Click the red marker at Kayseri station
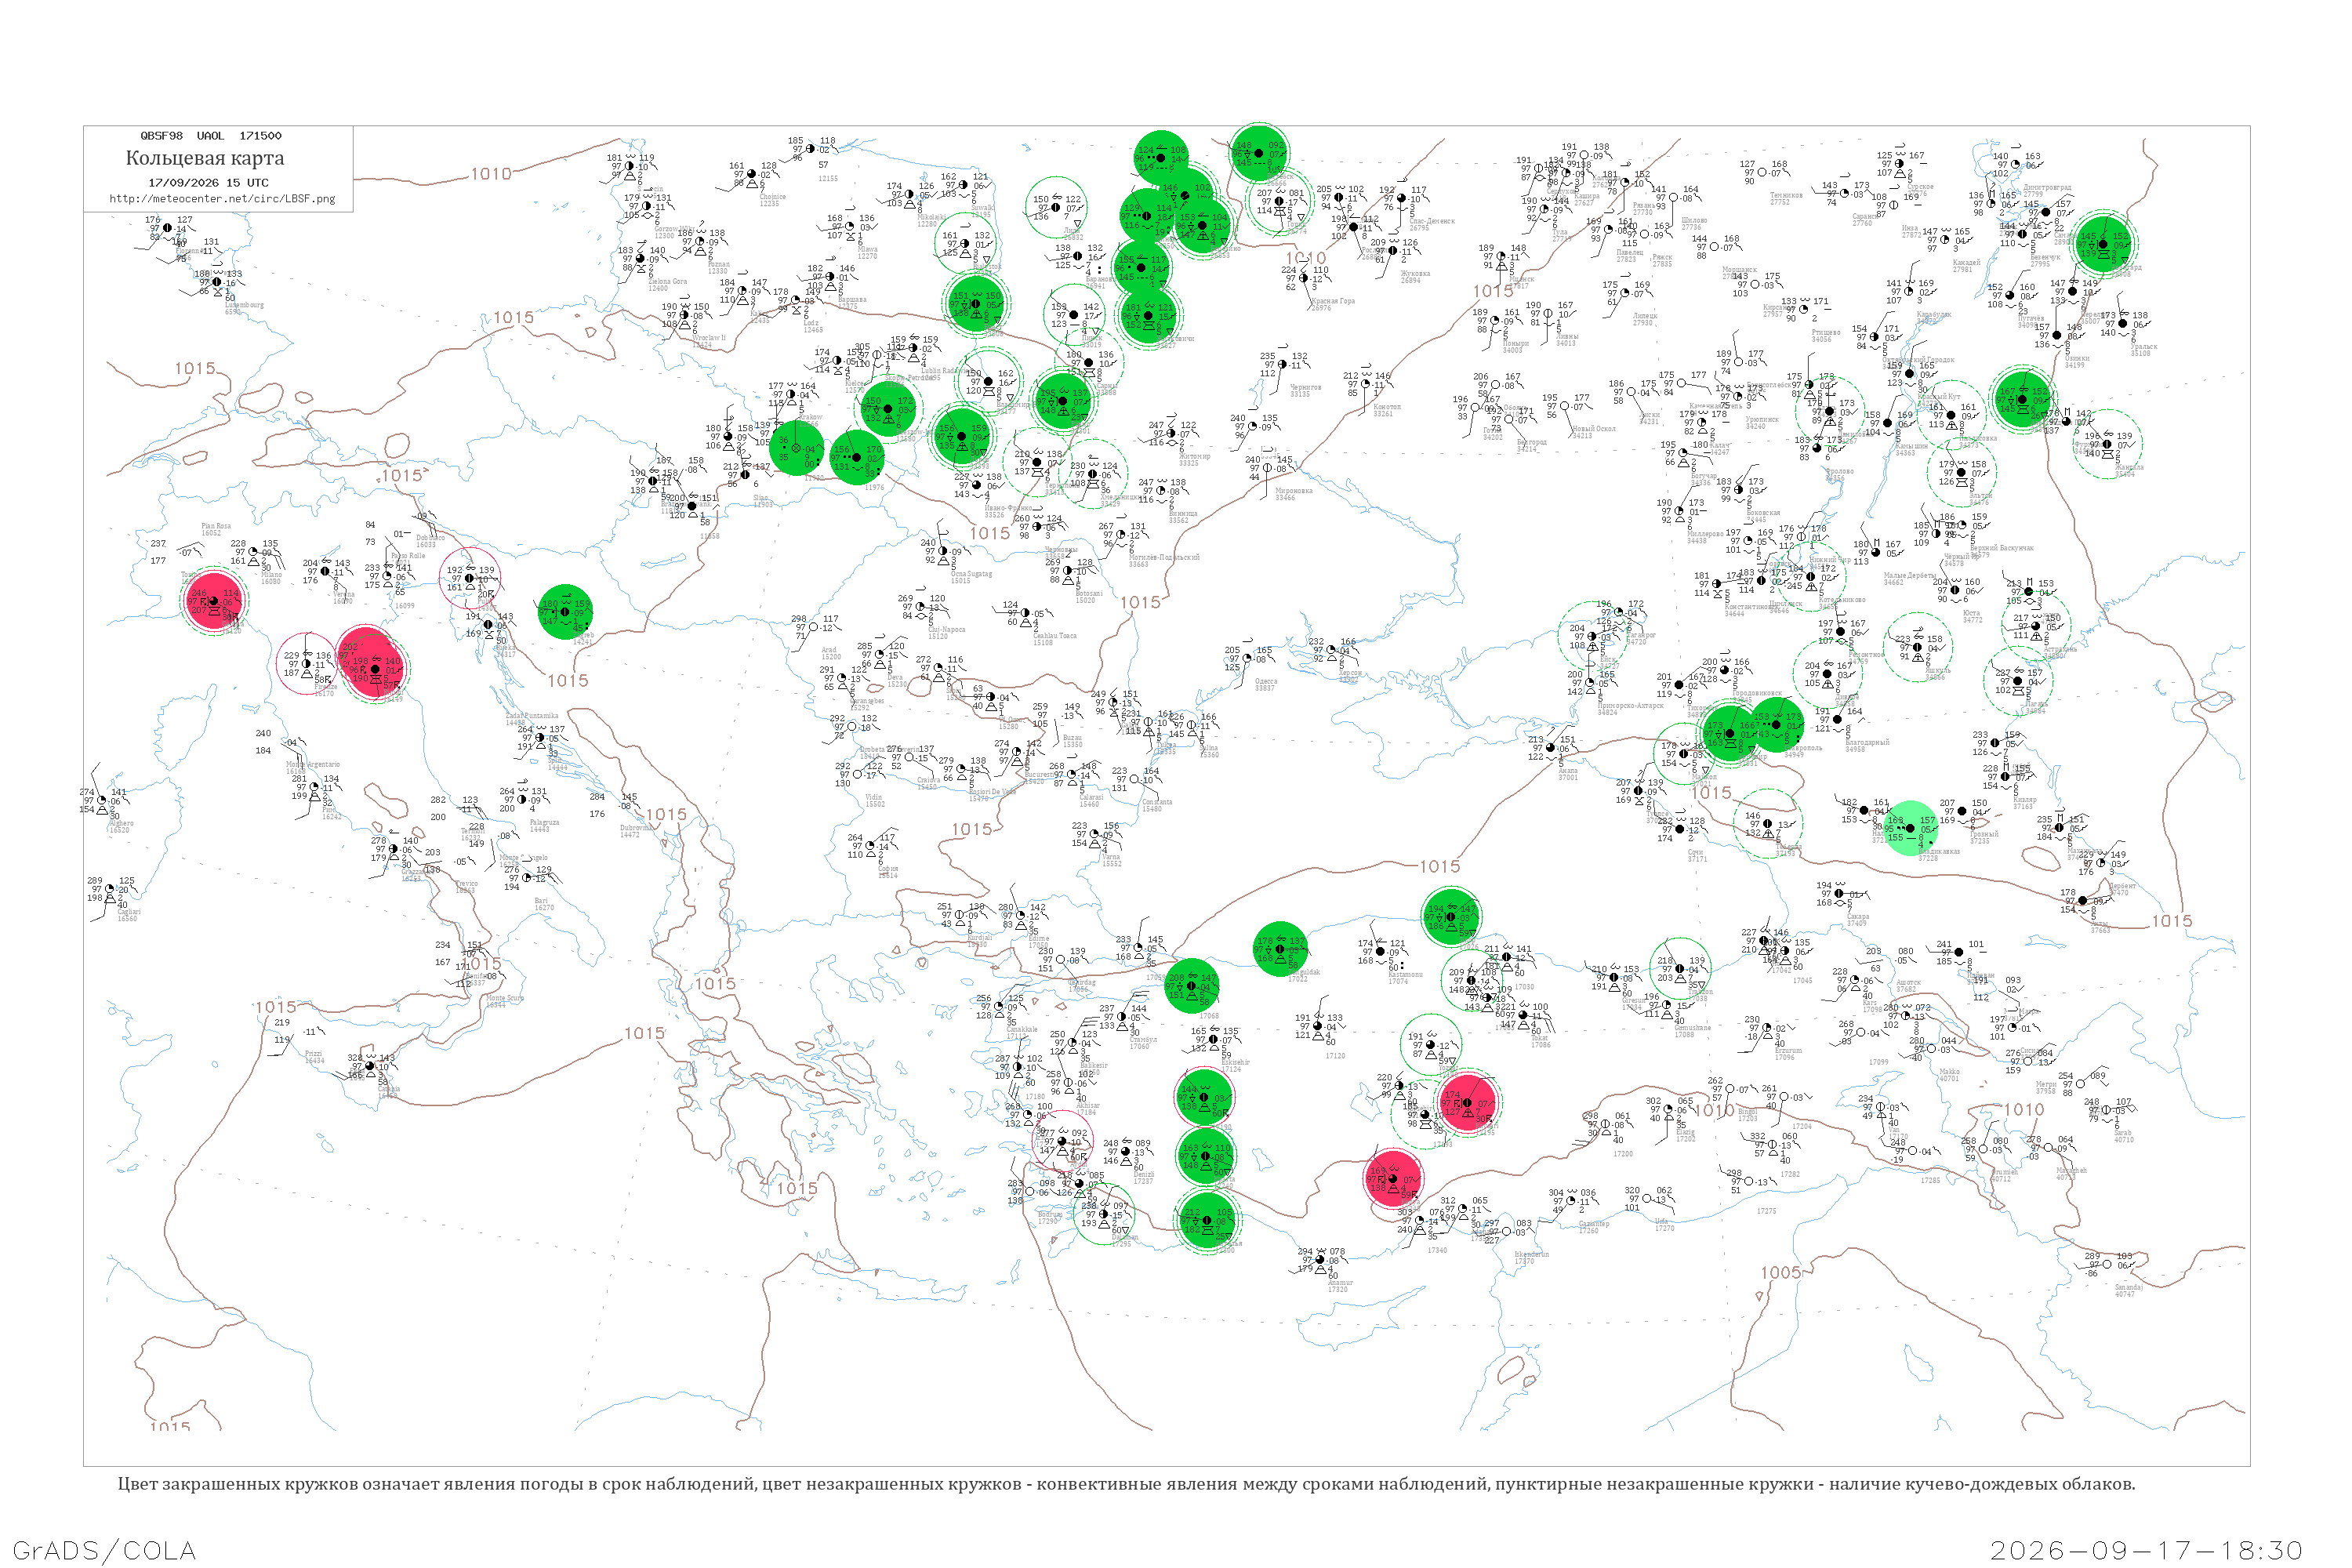This screenshot has width=2352, height=1568. pyautogui.click(x=1468, y=1103)
